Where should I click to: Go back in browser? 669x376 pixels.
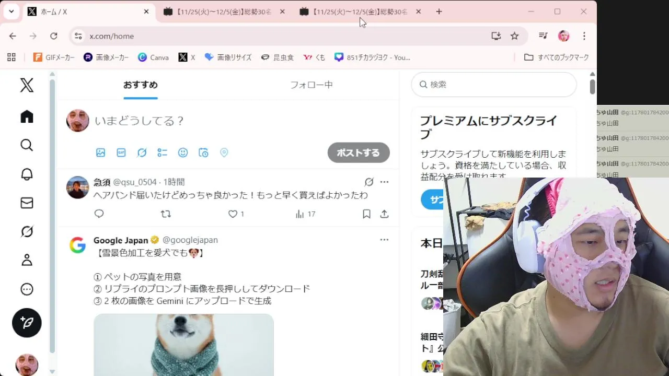tap(13, 36)
